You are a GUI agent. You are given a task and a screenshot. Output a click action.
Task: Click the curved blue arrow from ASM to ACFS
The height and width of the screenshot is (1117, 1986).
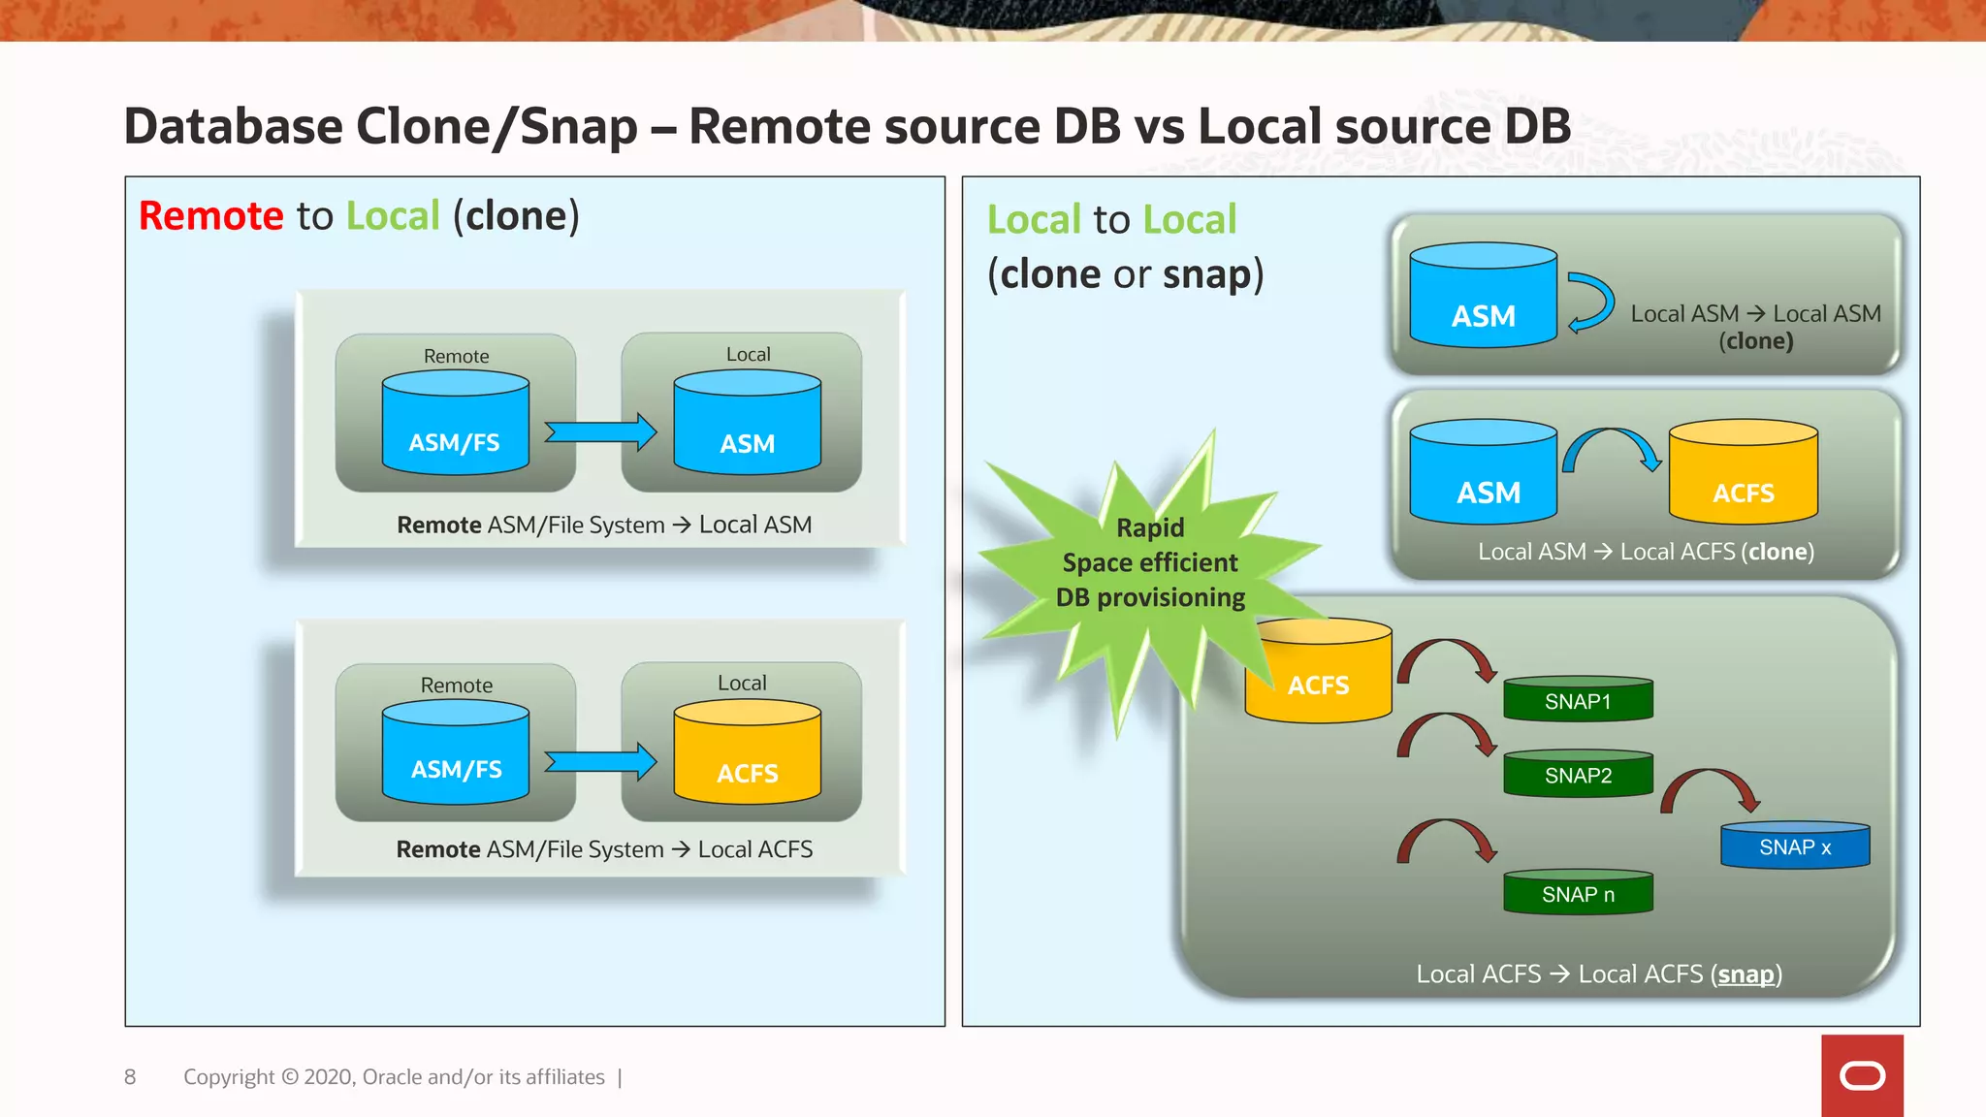(1612, 450)
